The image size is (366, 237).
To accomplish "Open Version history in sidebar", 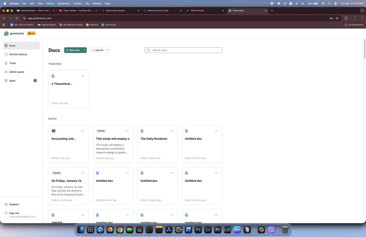I will 21,54.
